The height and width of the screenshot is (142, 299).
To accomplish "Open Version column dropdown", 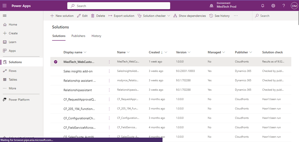I will coord(189,52).
